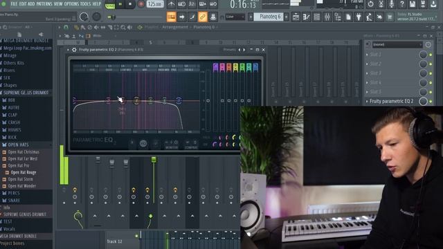Click the 125.000 tempo field
Image resolution: width=443 pixels, height=249 pixels.
[x=154, y=4]
